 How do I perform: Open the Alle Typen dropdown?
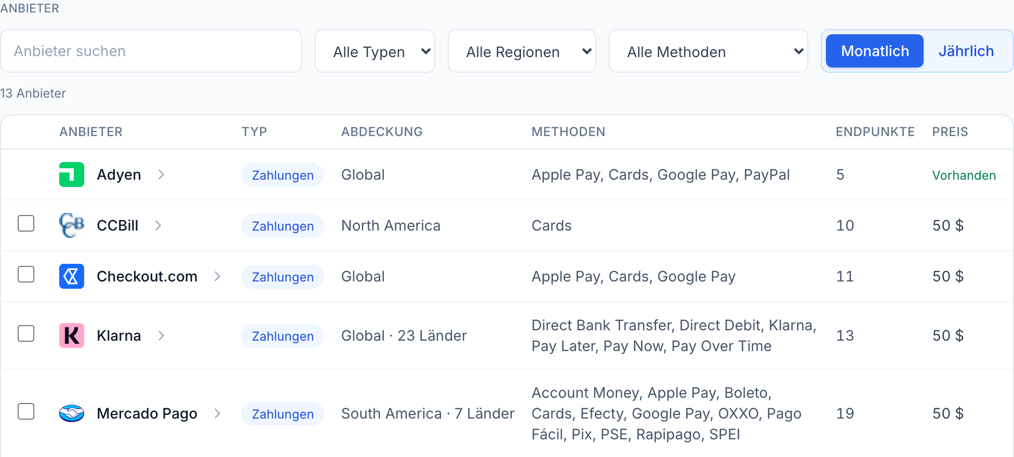tap(375, 51)
